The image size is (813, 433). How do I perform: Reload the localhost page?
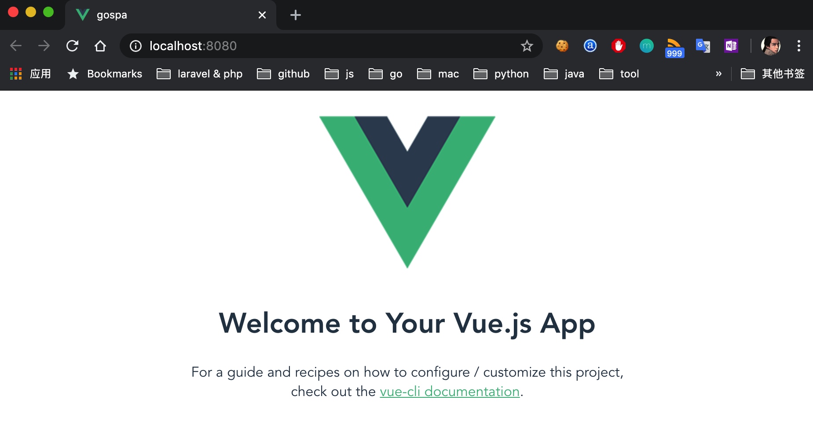pyautogui.click(x=72, y=46)
